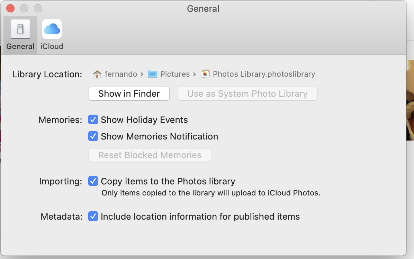Click the General light-switch icon
414x259 pixels.
pos(20,29)
